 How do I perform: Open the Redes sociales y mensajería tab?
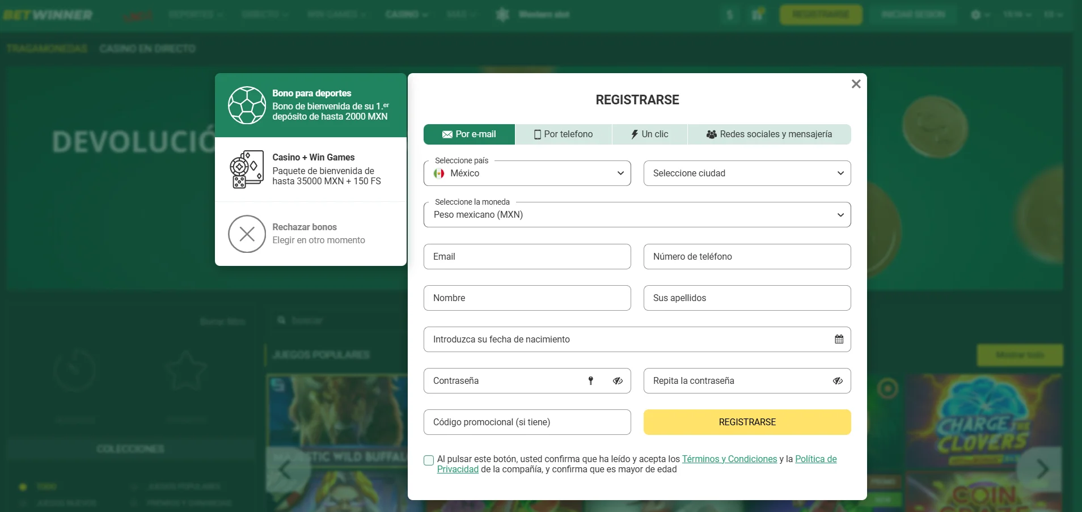pyautogui.click(x=770, y=134)
